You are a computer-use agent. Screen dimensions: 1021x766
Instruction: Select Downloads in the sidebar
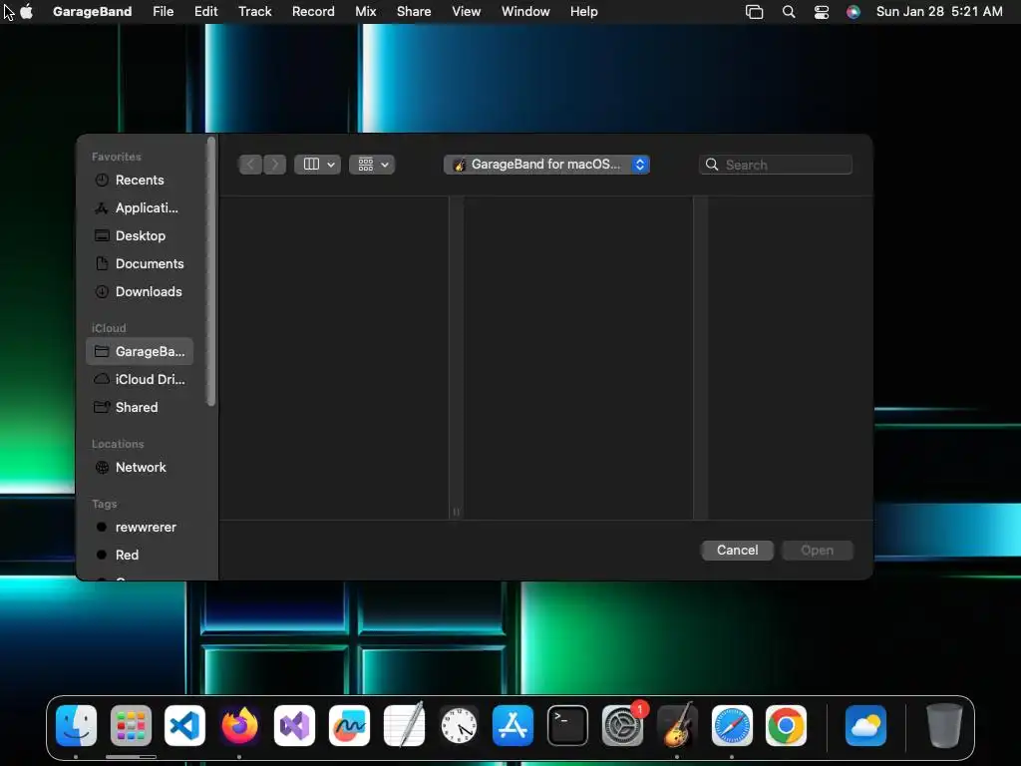pos(140,292)
